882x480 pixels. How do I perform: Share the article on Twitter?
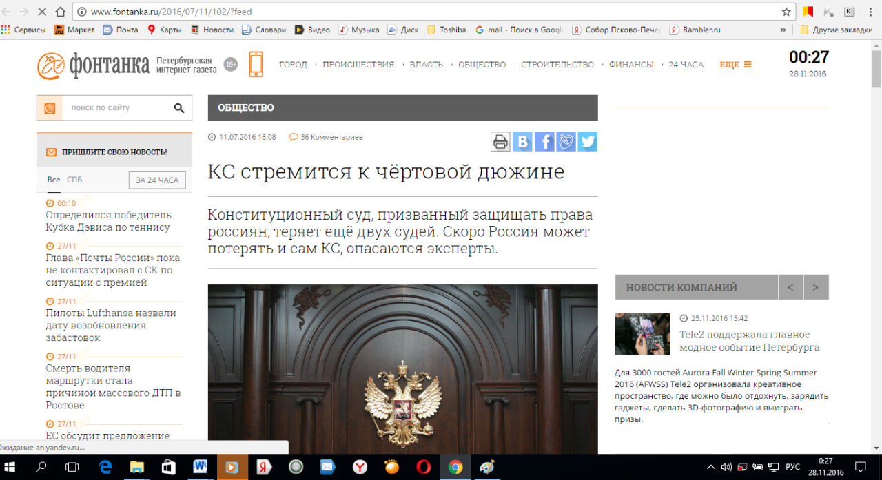pos(588,141)
